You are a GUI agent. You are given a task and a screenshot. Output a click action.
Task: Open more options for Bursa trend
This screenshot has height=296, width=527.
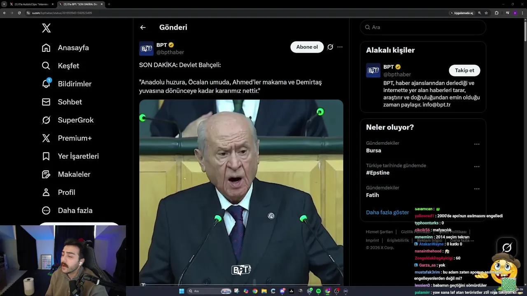[477, 144]
